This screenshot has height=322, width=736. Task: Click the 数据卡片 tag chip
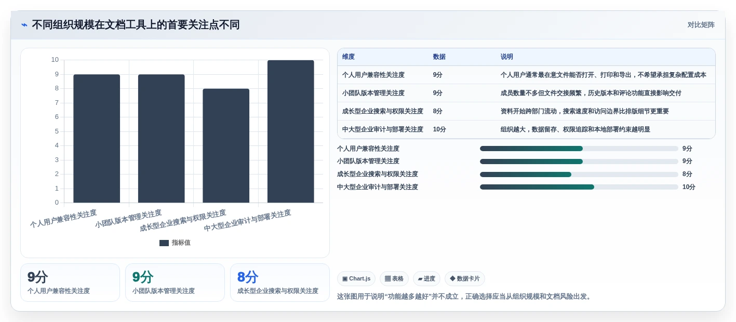[465, 279]
